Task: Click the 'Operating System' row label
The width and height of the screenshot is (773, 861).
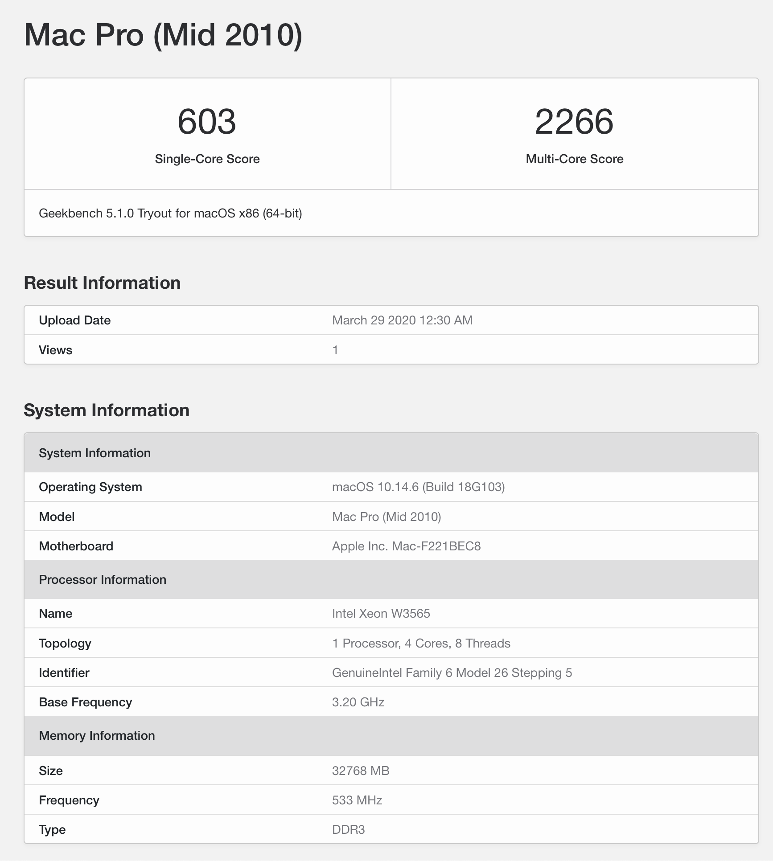Action: (90, 487)
